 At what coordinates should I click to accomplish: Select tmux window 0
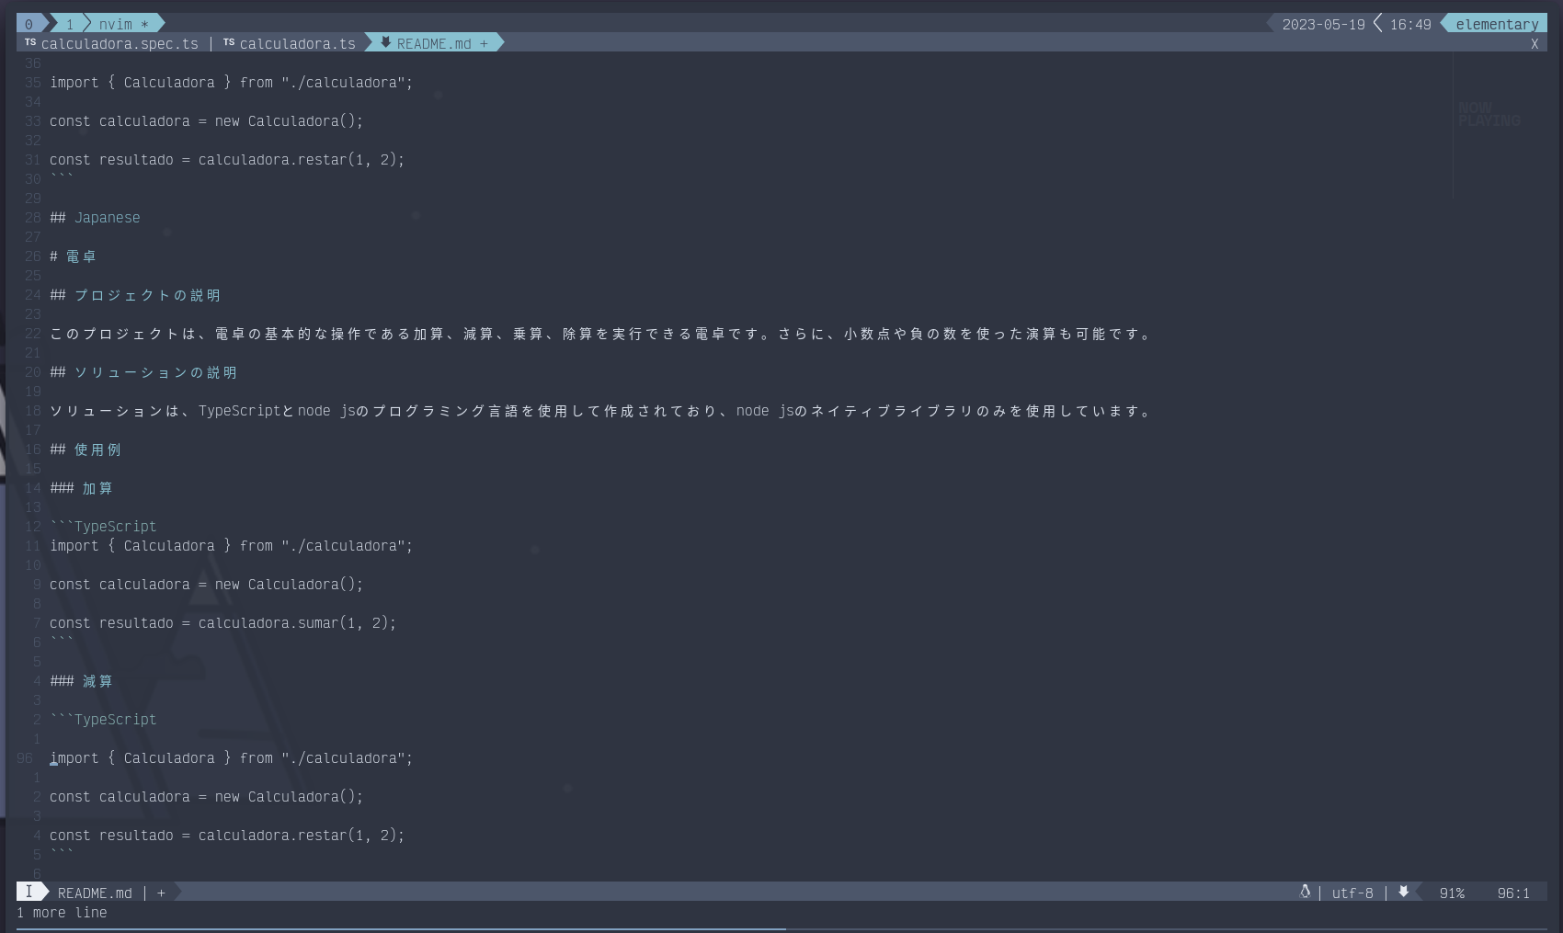click(x=29, y=24)
